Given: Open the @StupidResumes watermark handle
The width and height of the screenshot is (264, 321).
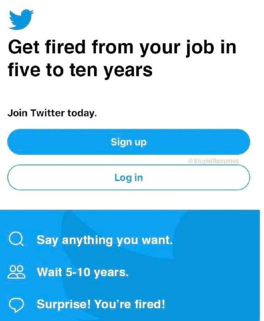Looking at the screenshot, I should pyautogui.click(x=213, y=161).
